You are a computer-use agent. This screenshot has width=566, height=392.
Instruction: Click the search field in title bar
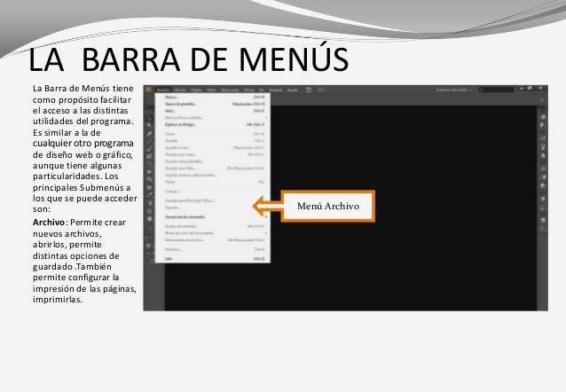click(497, 90)
